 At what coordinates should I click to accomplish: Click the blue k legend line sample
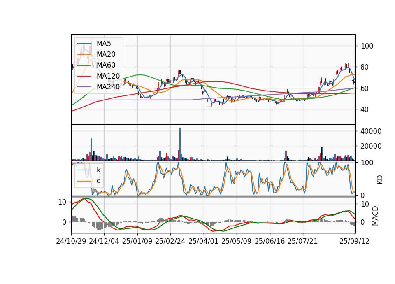[84, 170]
